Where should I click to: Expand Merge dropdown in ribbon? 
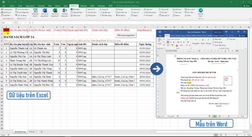124,10
